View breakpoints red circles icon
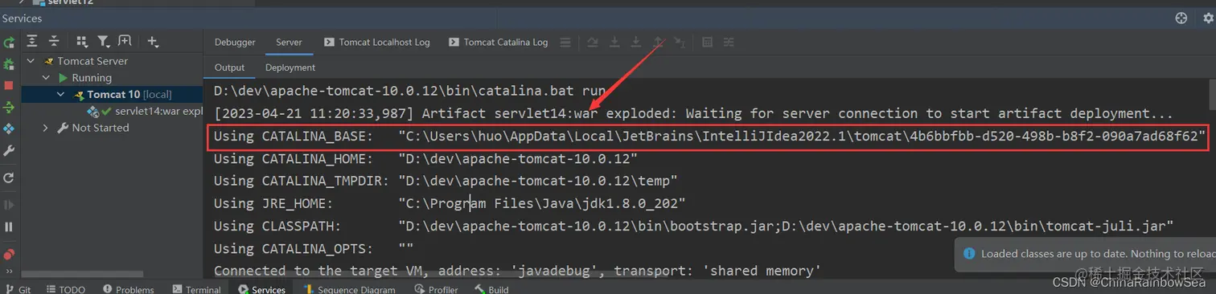 (9, 255)
